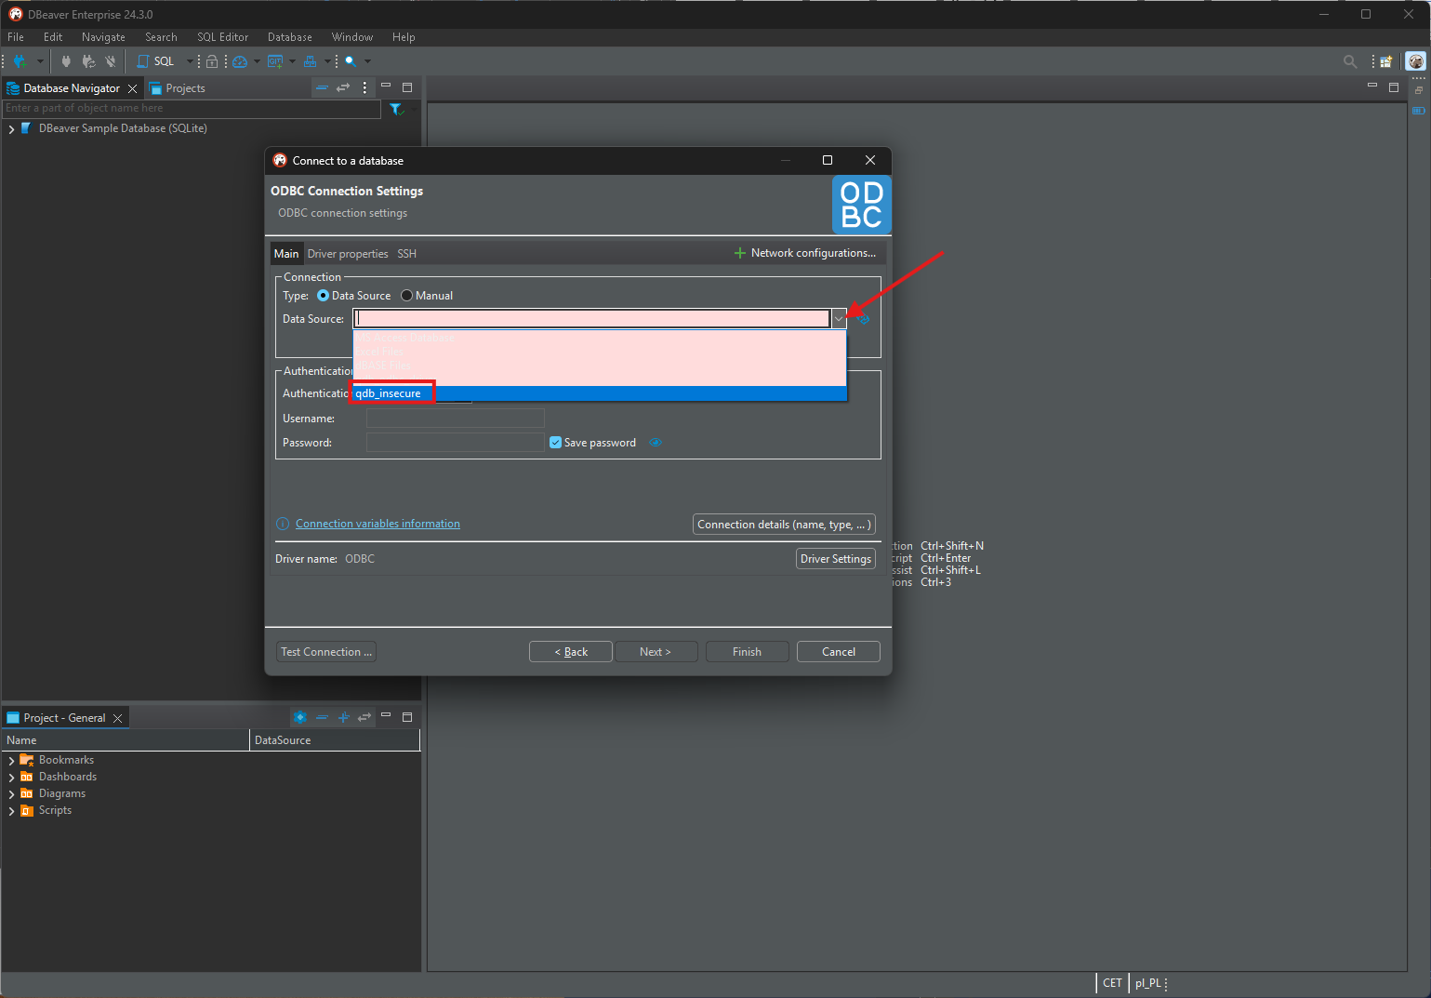Image resolution: width=1431 pixels, height=998 pixels.
Task: Open Driver Settings
Action: pyautogui.click(x=836, y=559)
